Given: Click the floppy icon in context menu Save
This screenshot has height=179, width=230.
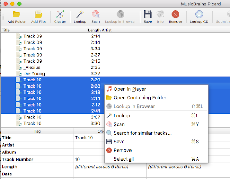Looking at the screenshot, I should 109,142.
